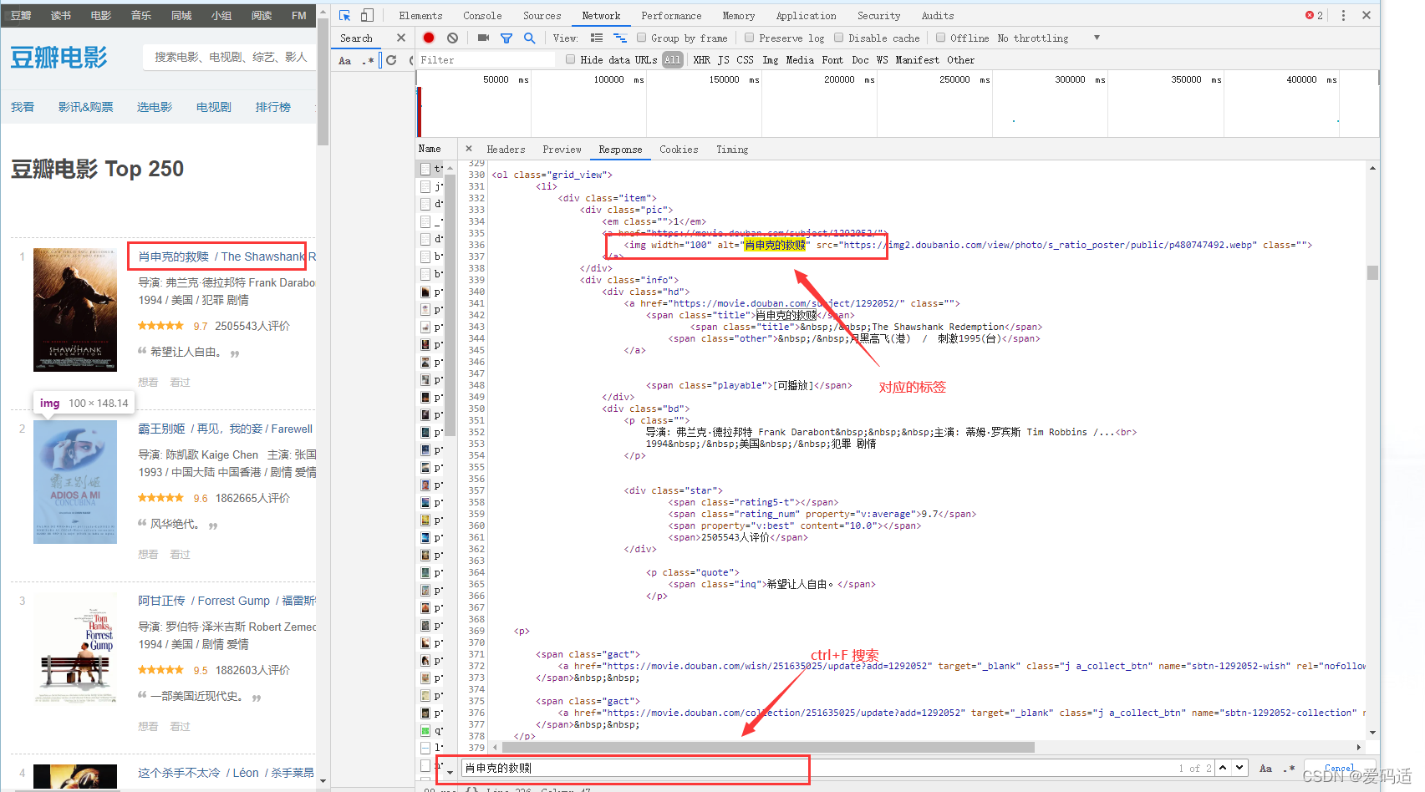Open 阿甘正传 movie title link
The width and height of the screenshot is (1425, 792).
pos(161,601)
